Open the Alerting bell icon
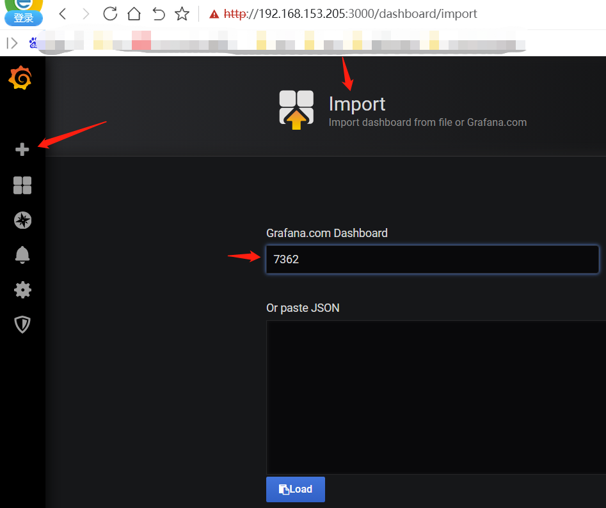 coord(22,255)
